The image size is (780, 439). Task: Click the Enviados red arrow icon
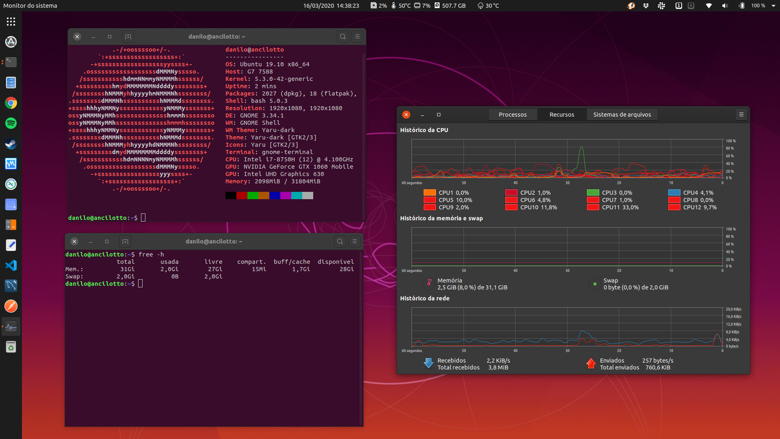pyautogui.click(x=591, y=363)
